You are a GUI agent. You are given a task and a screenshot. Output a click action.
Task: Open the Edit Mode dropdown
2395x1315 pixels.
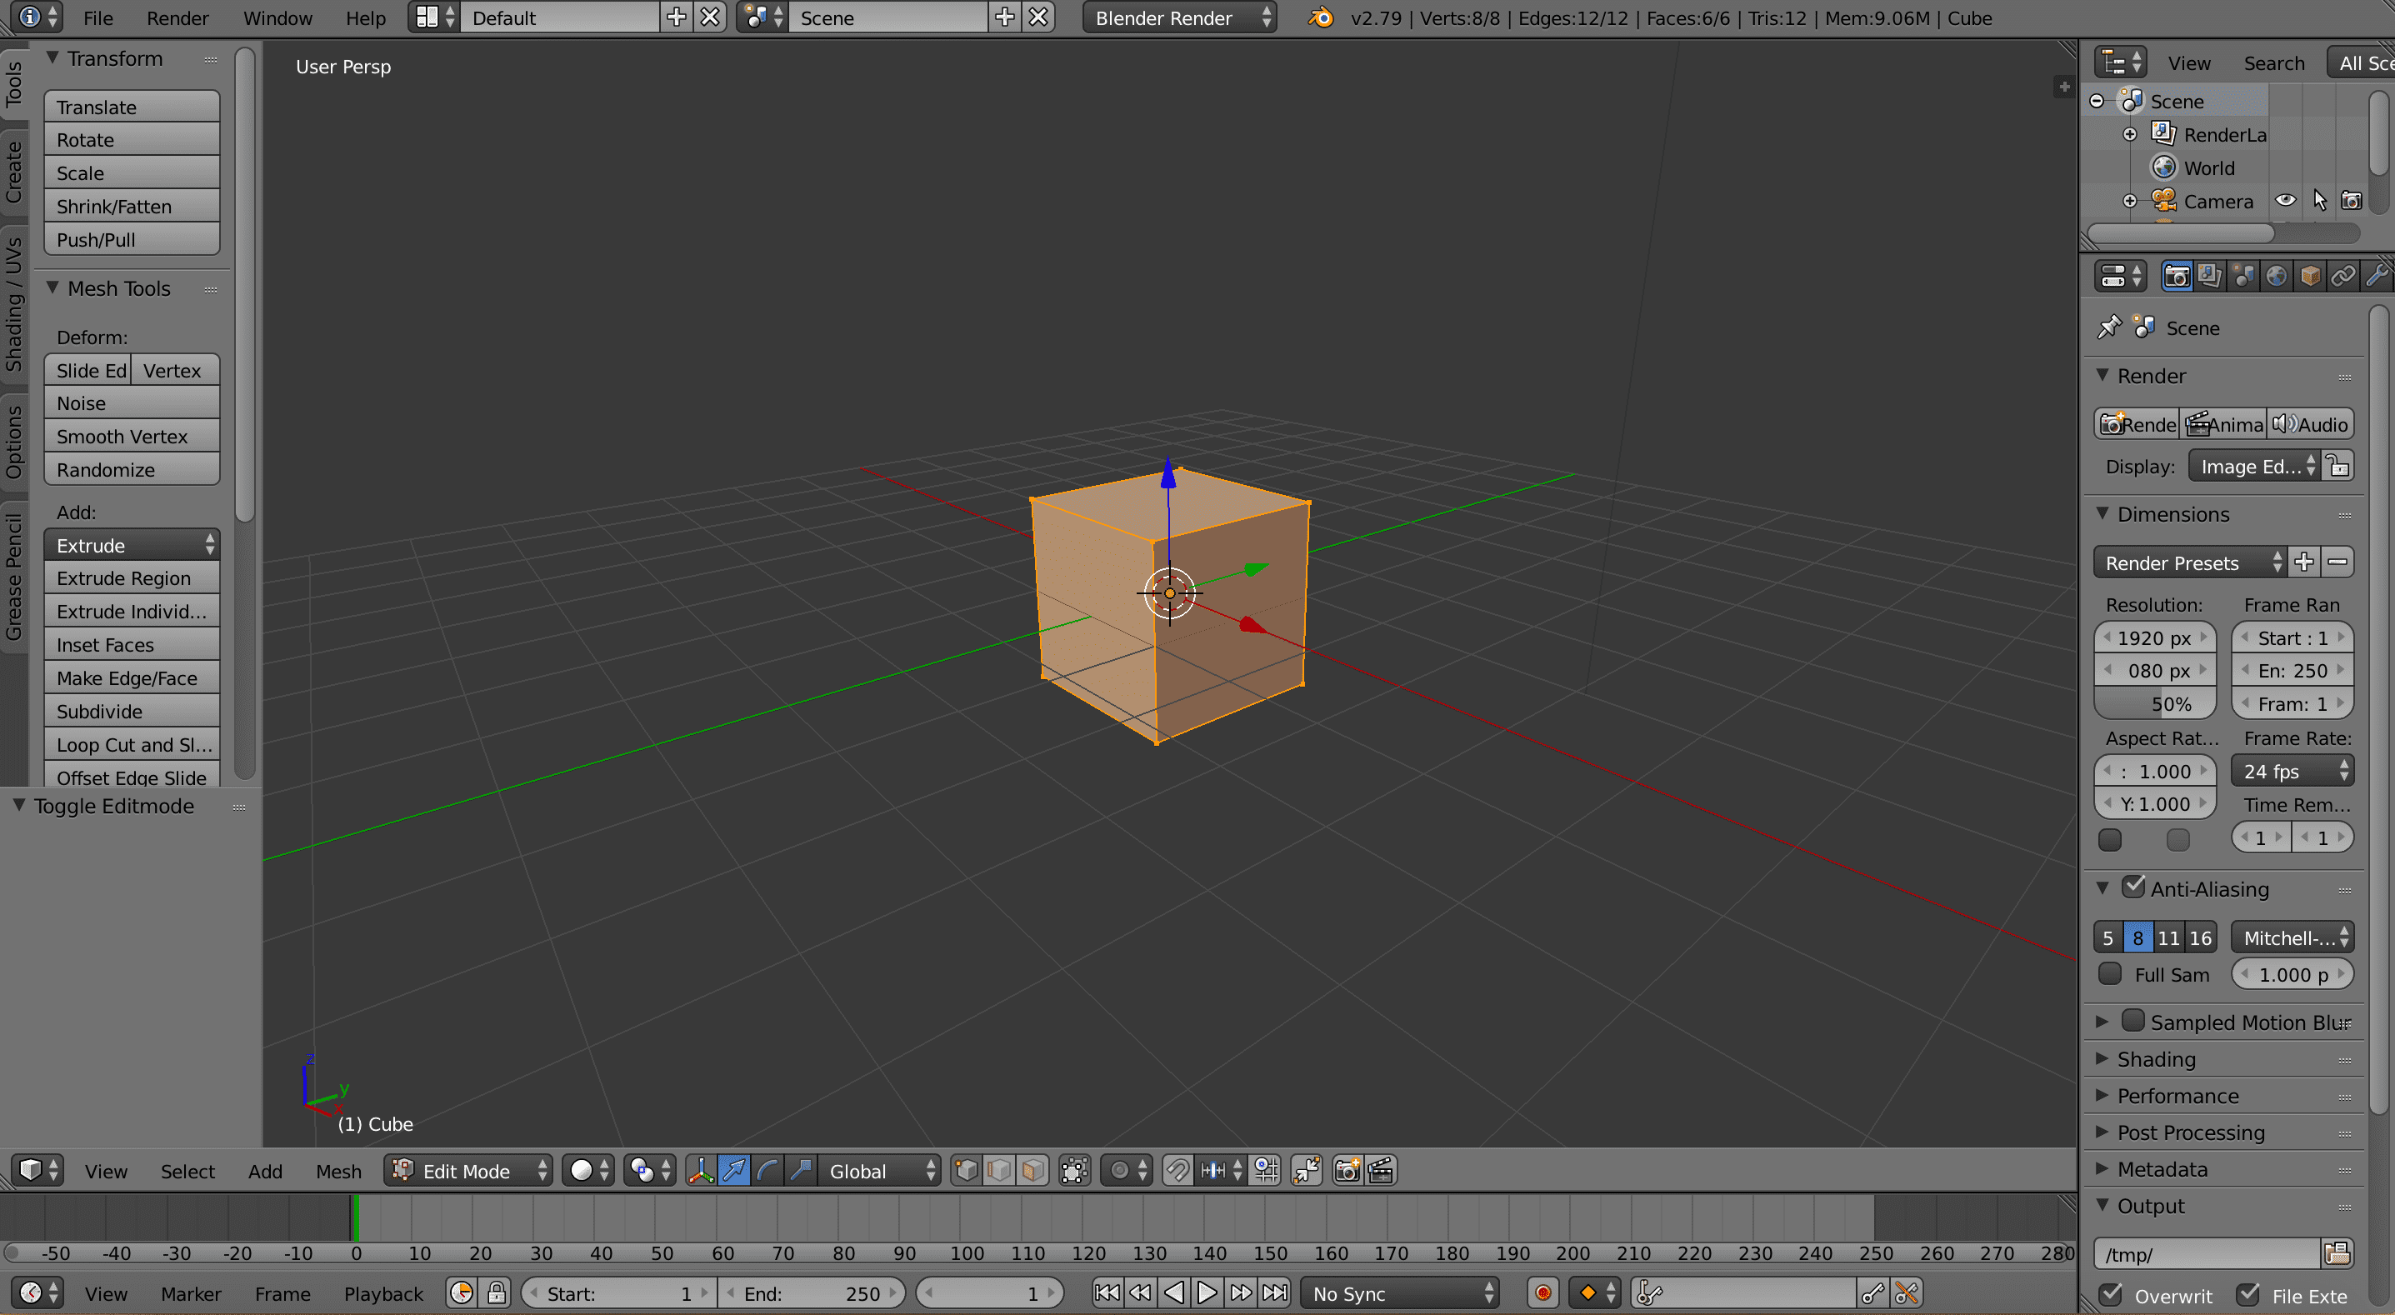pyautogui.click(x=468, y=1170)
